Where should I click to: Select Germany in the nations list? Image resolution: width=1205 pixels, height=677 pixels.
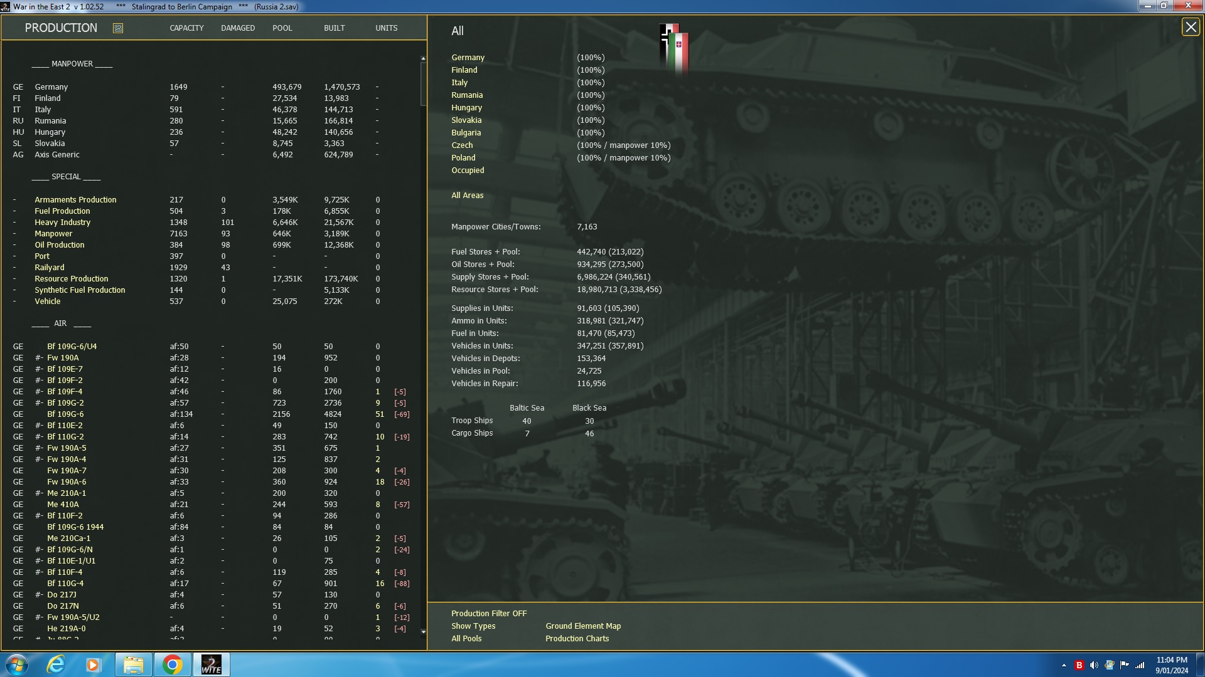click(468, 57)
